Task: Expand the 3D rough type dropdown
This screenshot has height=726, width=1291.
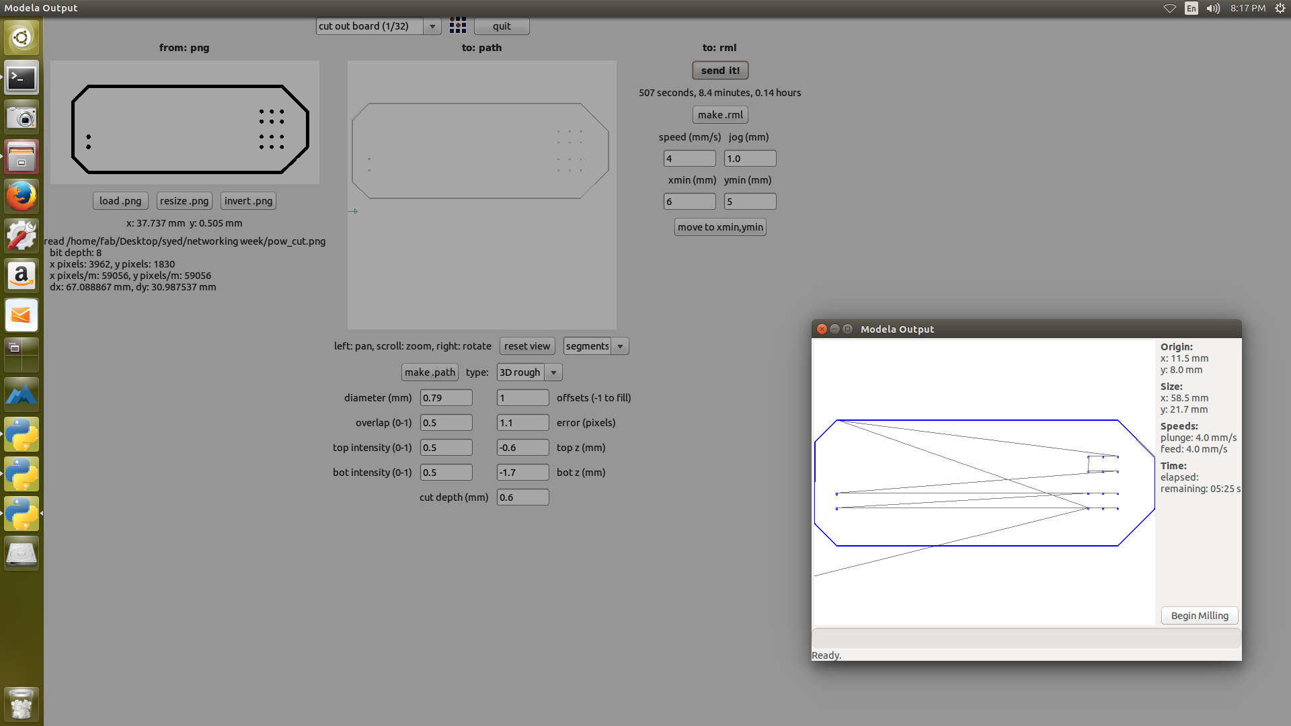Action: 553,372
